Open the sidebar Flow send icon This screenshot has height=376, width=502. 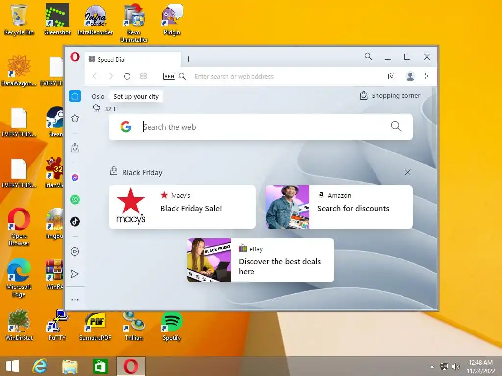(x=75, y=274)
